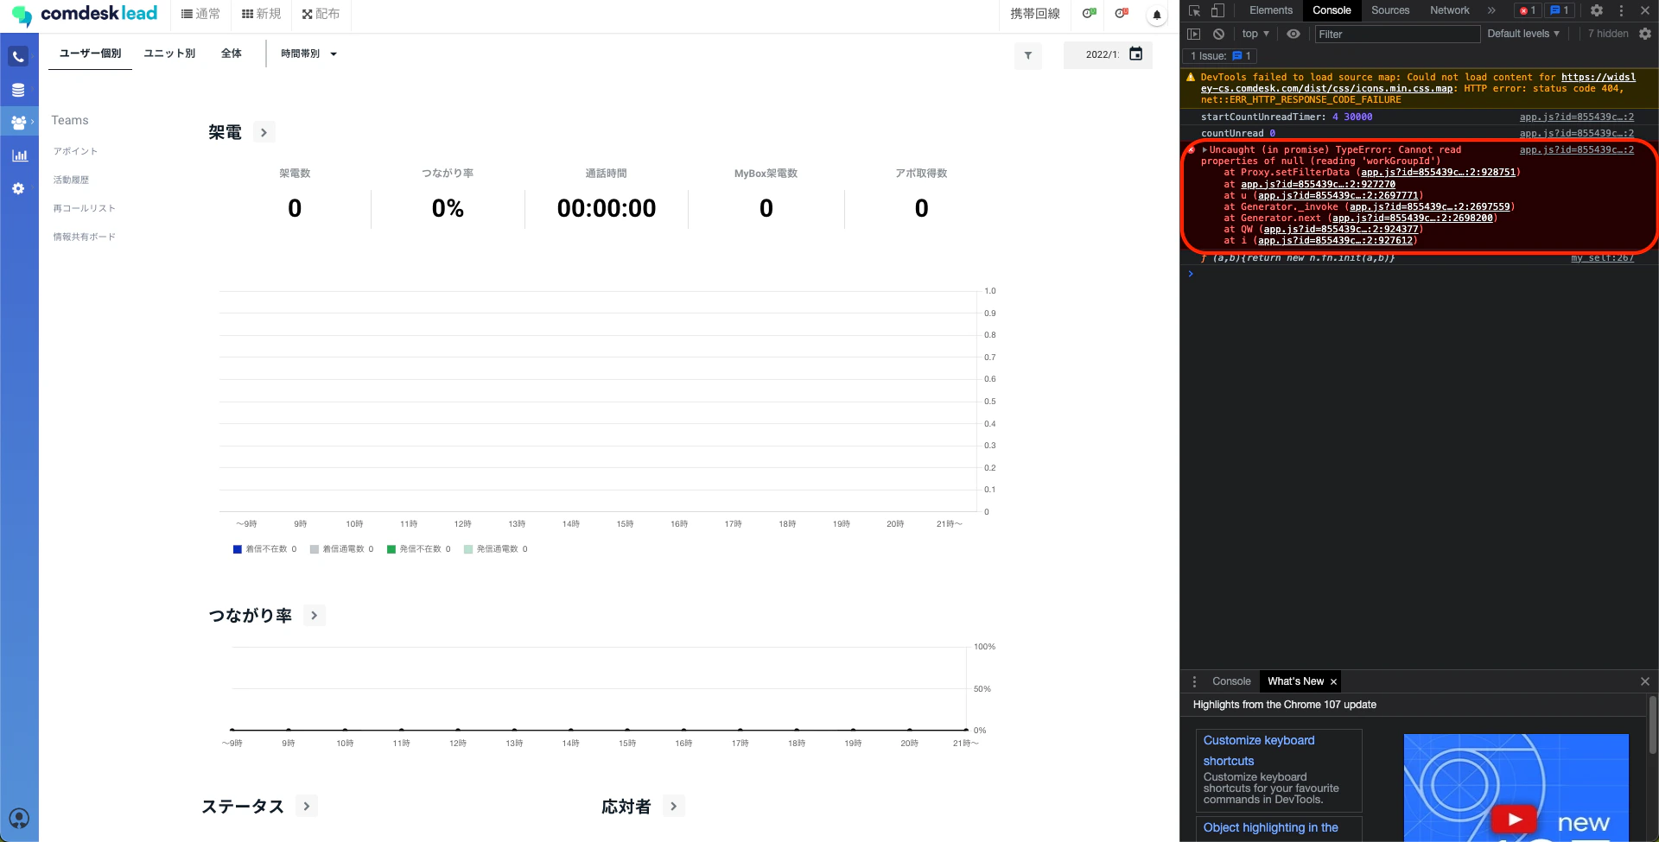Viewport: 1659px width, 842px height.
Task: Open console settings gear icon
Action: (1645, 34)
